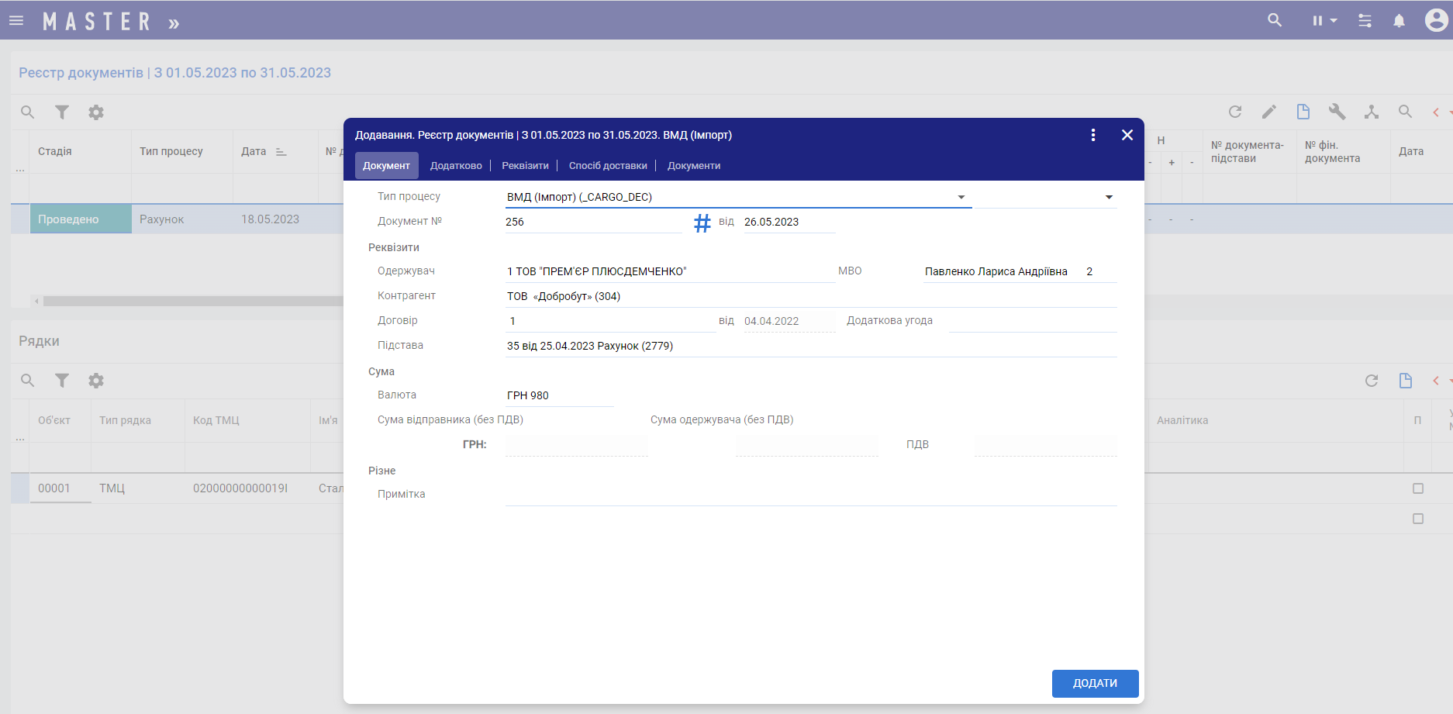Screen dimensions: 1453x714
Task: Click the filter icon in Рядки panel
Action: tap(62, 381)
